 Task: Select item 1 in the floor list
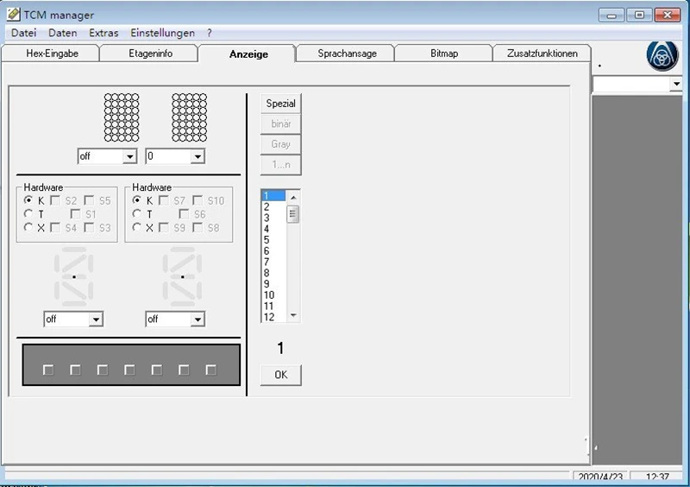coord(273,196)
